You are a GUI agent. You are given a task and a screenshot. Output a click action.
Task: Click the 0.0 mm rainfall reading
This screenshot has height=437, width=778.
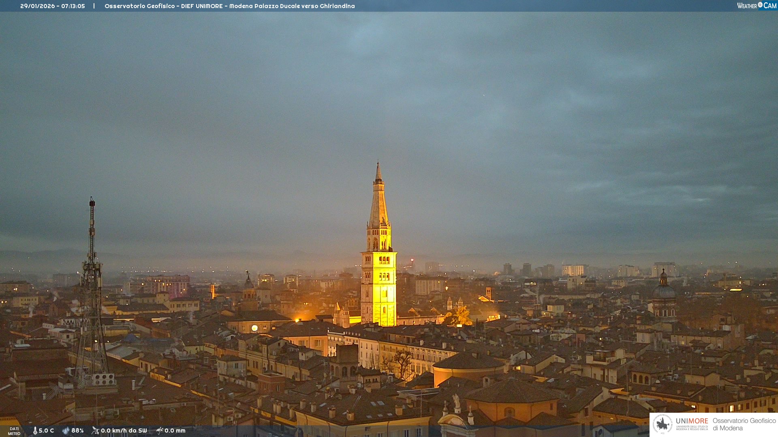(175, 431)
